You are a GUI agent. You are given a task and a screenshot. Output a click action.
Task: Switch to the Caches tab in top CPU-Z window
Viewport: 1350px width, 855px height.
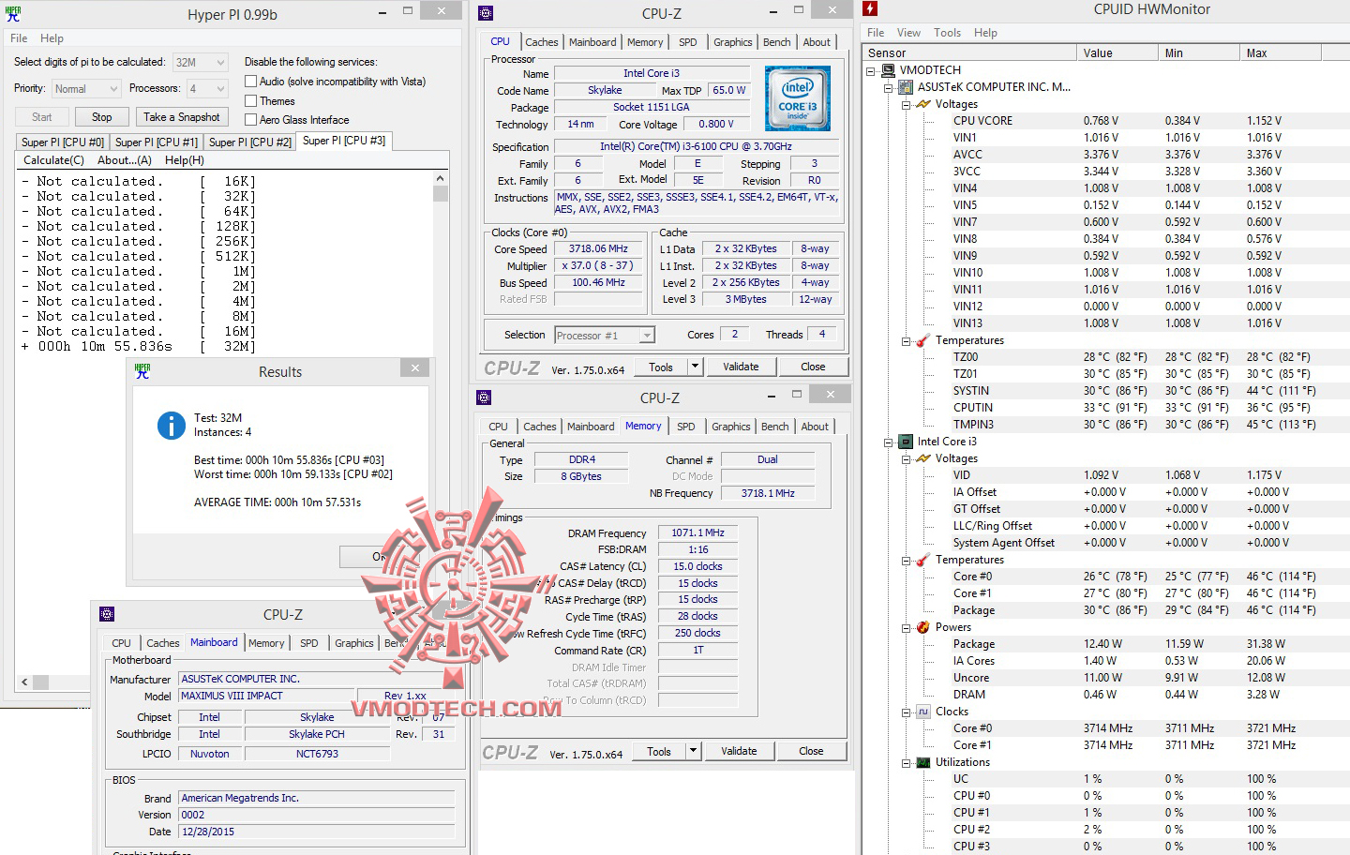click(x=542, y=42)
